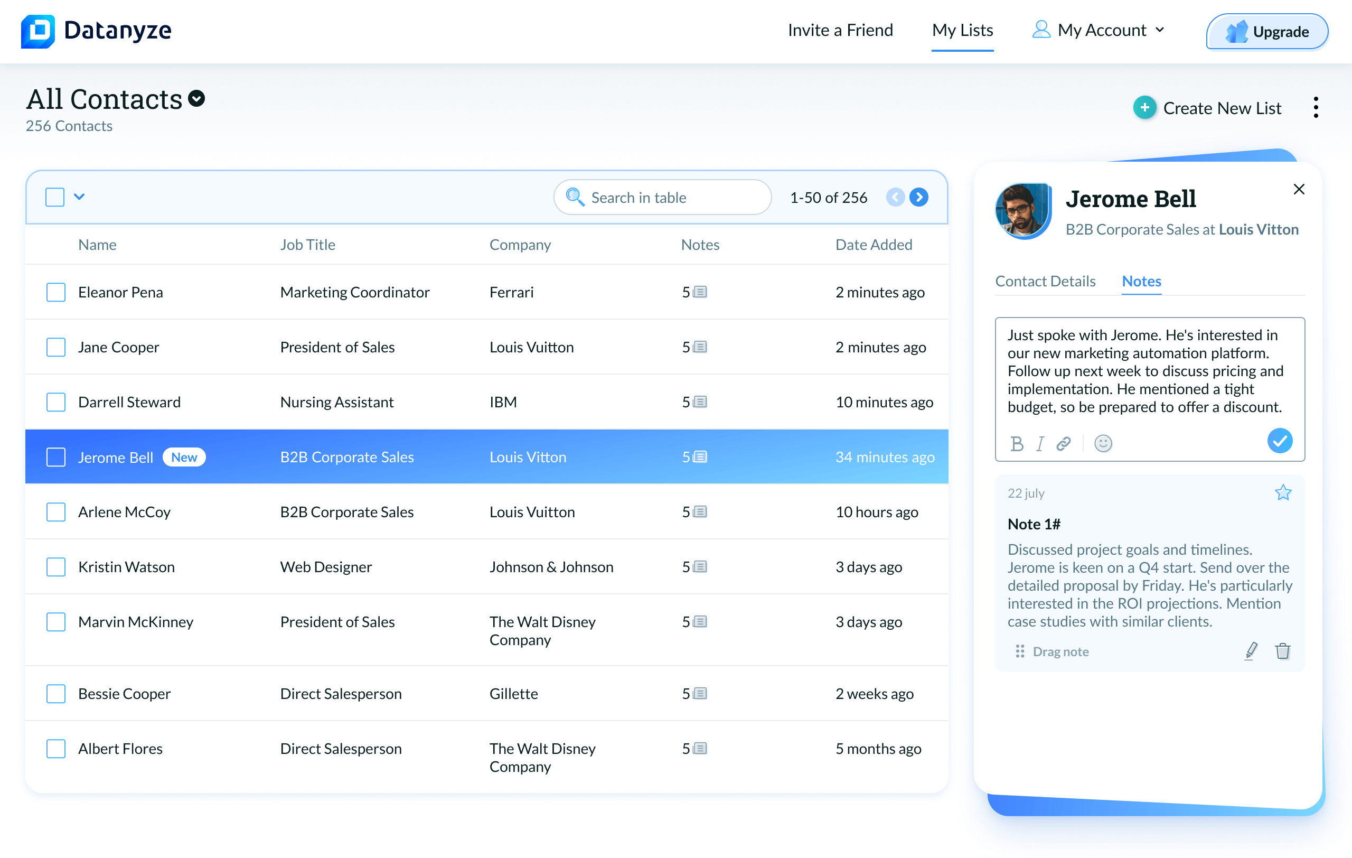The width and height of the screenshot is (1352, 858).
Task: Click the Upgrade button
Action: 1266,32
